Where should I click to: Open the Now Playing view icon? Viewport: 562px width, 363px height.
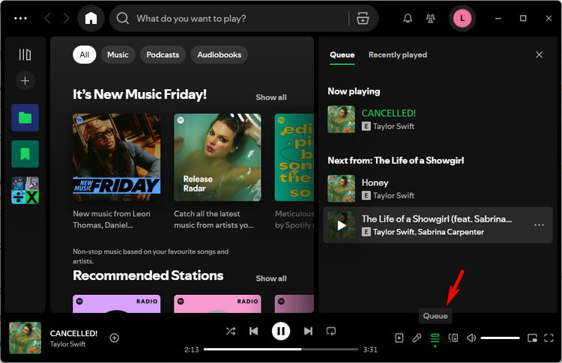tap(399, 338)
